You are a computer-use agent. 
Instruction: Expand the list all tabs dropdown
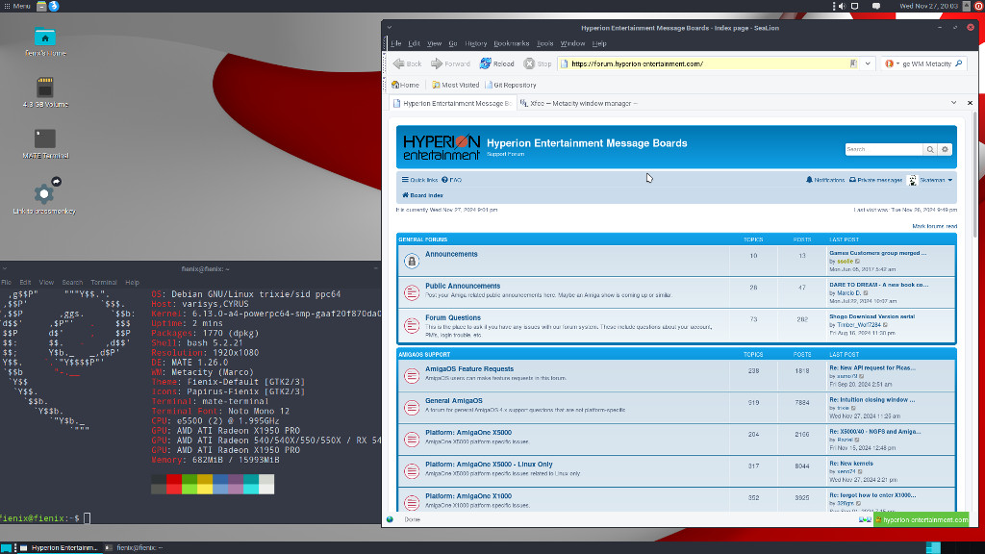pos(953,102)
